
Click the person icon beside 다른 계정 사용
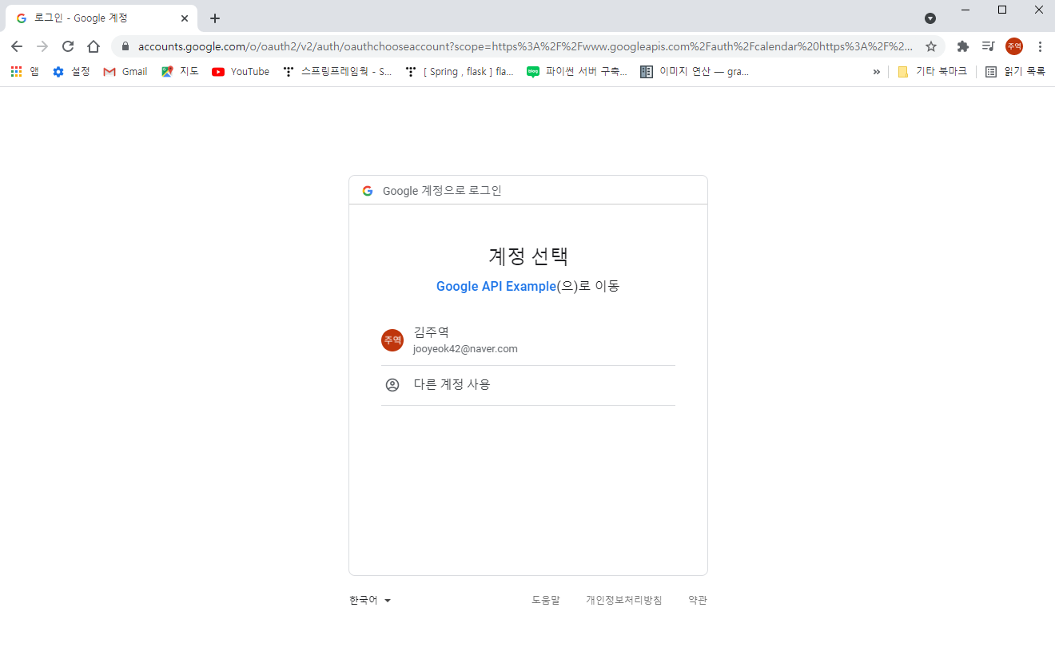392,385
